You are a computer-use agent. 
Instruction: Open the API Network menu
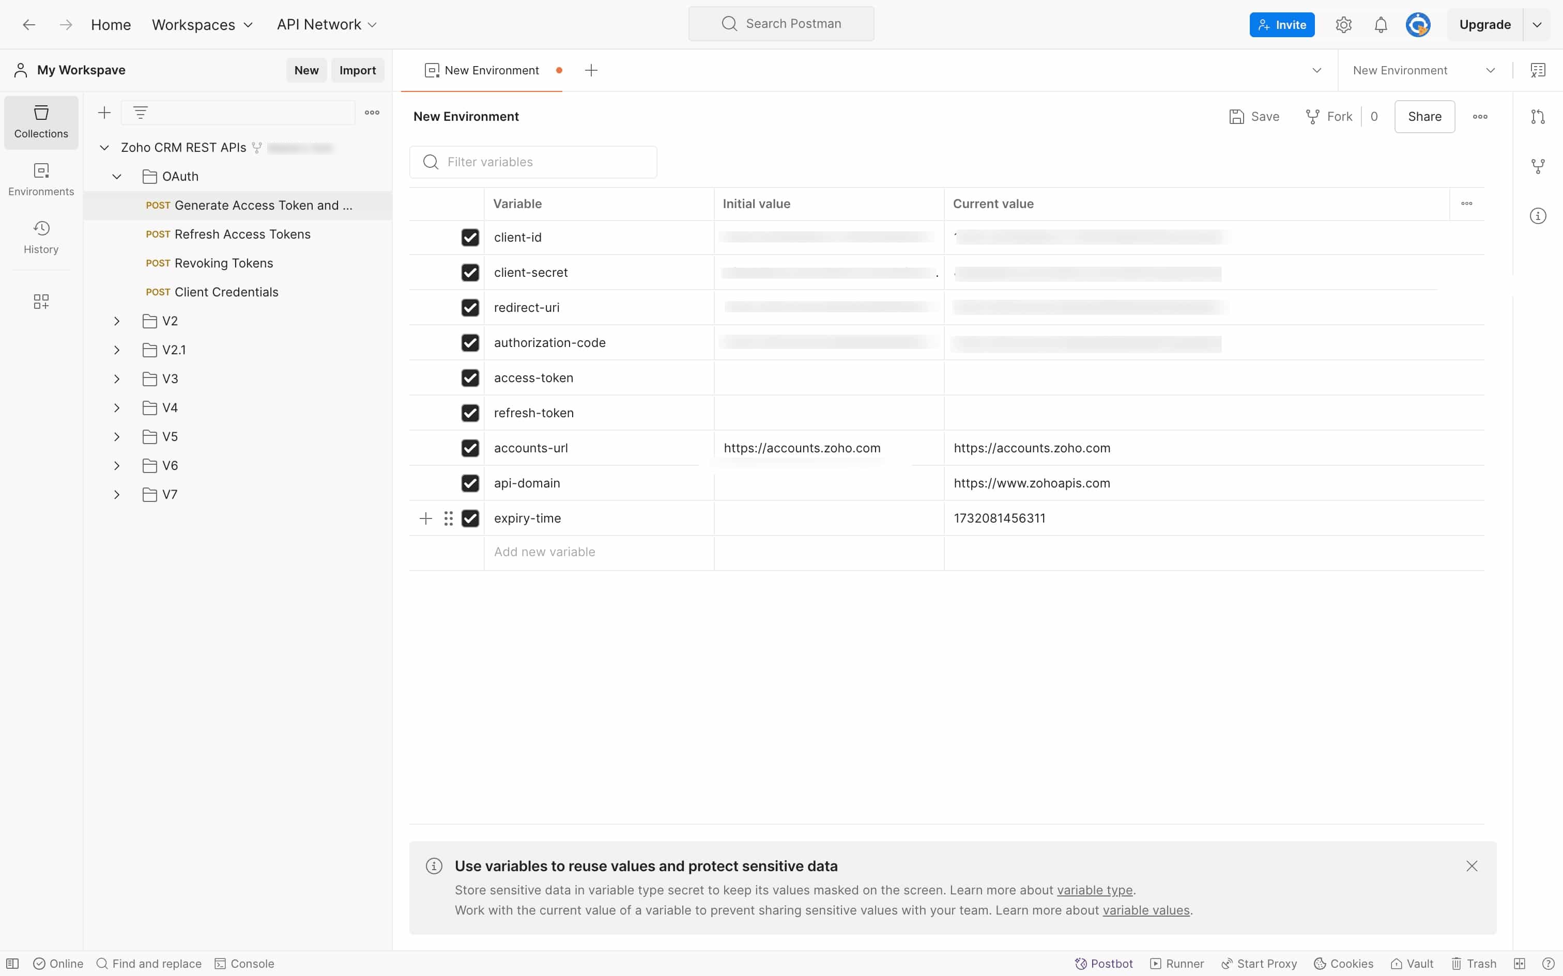(x=326, y=25)
